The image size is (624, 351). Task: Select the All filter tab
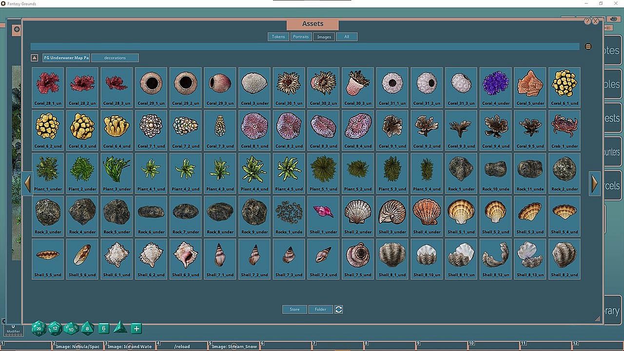pyautogui.click(x=347, y=37)
